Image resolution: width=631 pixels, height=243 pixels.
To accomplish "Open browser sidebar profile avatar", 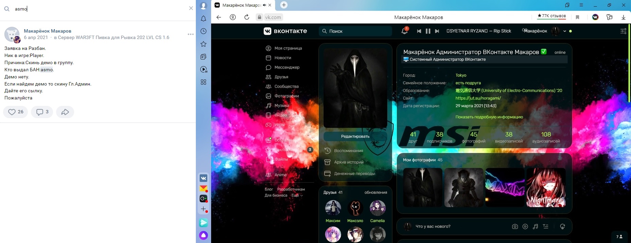I will (x=203, y=6).
